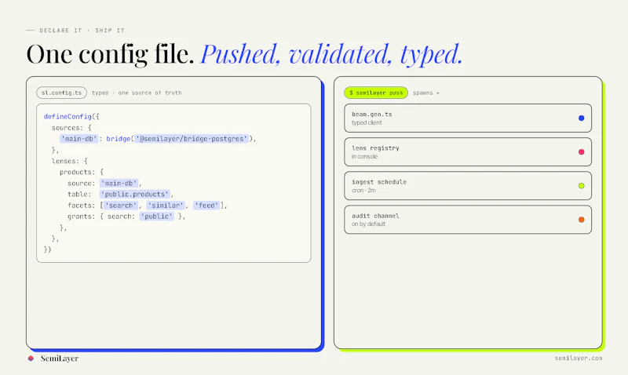Click the sl.config.ts file pill
The width and height of the screenshot is (628, 375).
[x=62, y=93]
